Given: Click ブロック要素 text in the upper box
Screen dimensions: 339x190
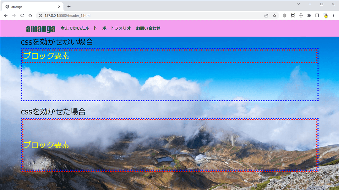Looking at the screenshot, I should click(x=46, y=56).
